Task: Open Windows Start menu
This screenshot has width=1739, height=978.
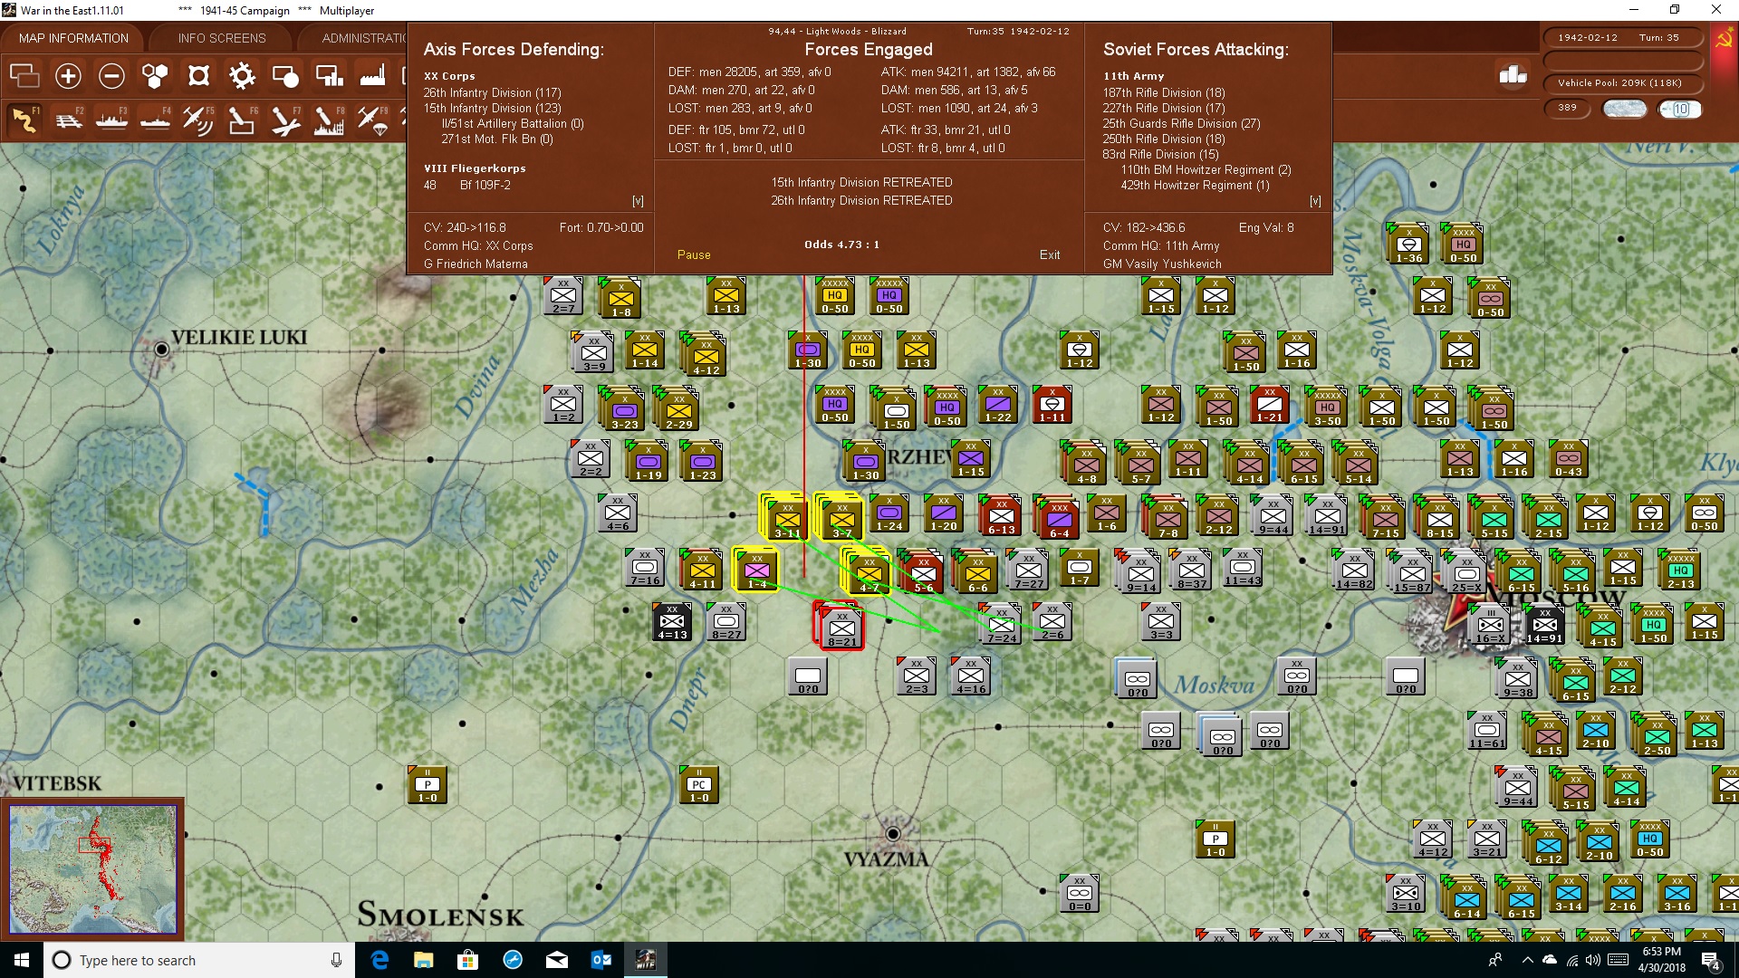Action: tap(22, 960)
